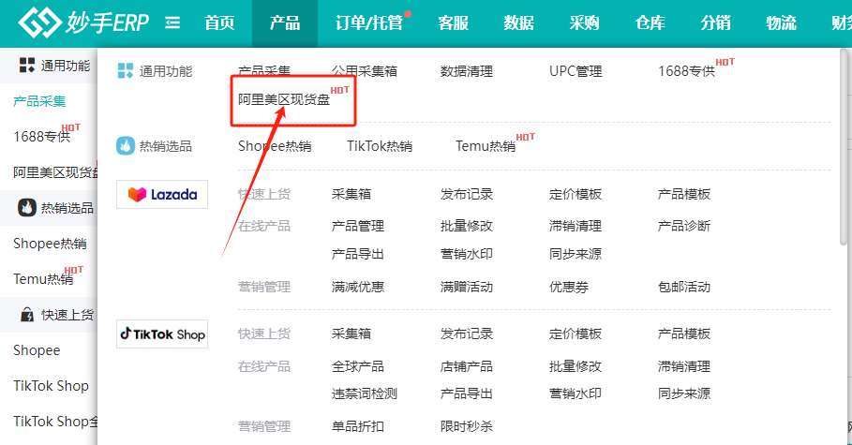
Task: Open TikTok Shop 店铺产品
Action: click(x=467, y=366)
